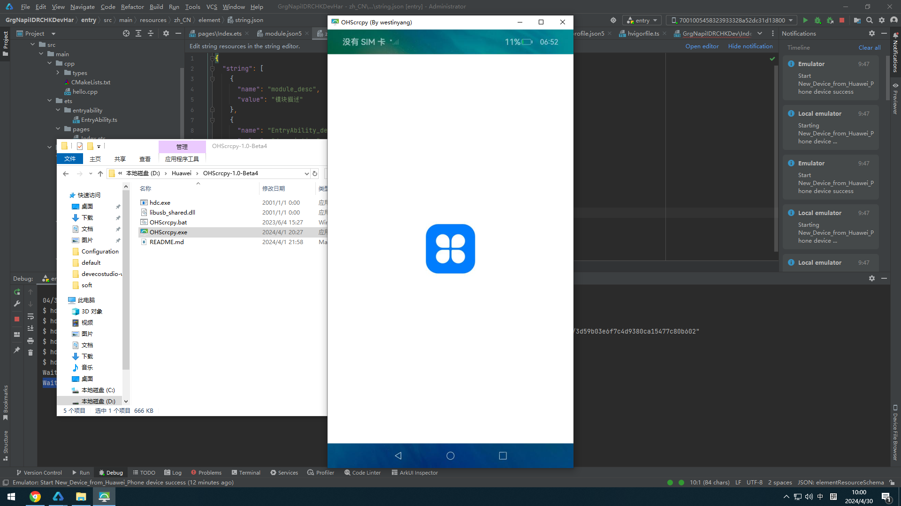Viewport: 901px width, 506px height.
Task: Toggle soft-wrap in debug console
Action: coord(31,316)
